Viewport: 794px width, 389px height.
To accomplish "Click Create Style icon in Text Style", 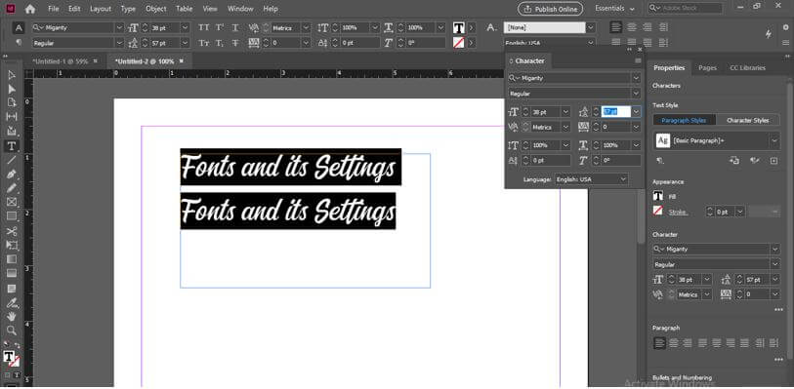I will click(773, 161).
